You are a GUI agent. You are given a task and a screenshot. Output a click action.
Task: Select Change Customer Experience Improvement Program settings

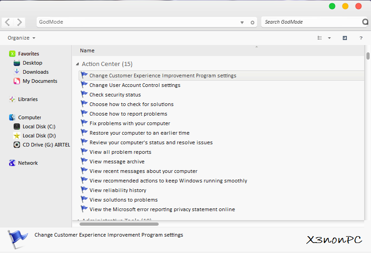pyautogui.click(x=163, y=76)
